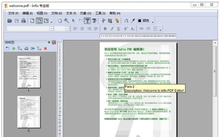Click the page icon with red X
Image resolution: width=220 pixels, height=137 pixels.
[x=39, y=49]
